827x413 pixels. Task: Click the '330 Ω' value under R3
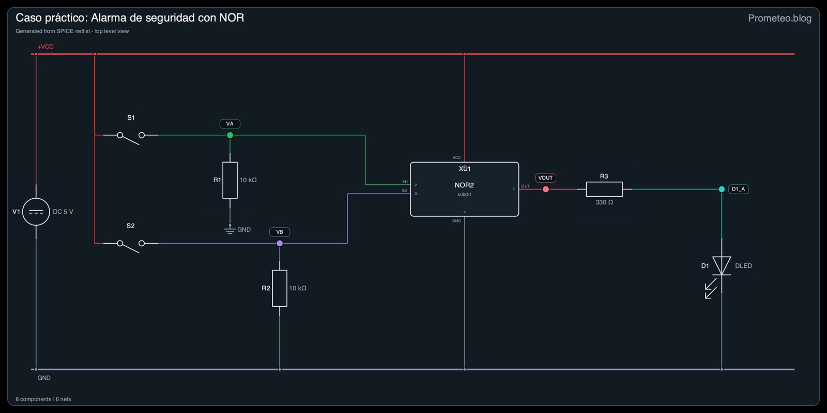[x=604, y=202]
